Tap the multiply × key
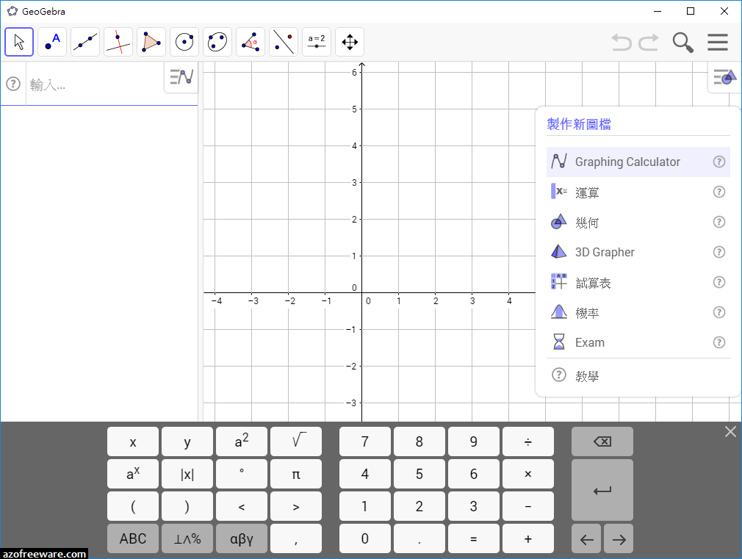The height and width of the screenshot is (559, 742). pyautogui.click(x=528, y=474)
